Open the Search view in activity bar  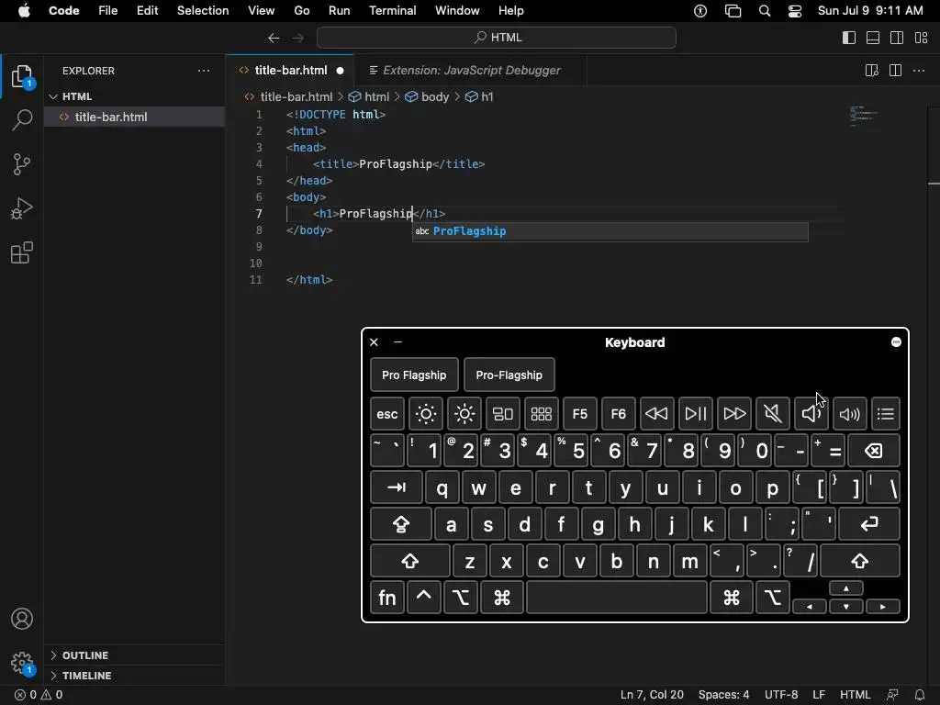pos(22,120)
